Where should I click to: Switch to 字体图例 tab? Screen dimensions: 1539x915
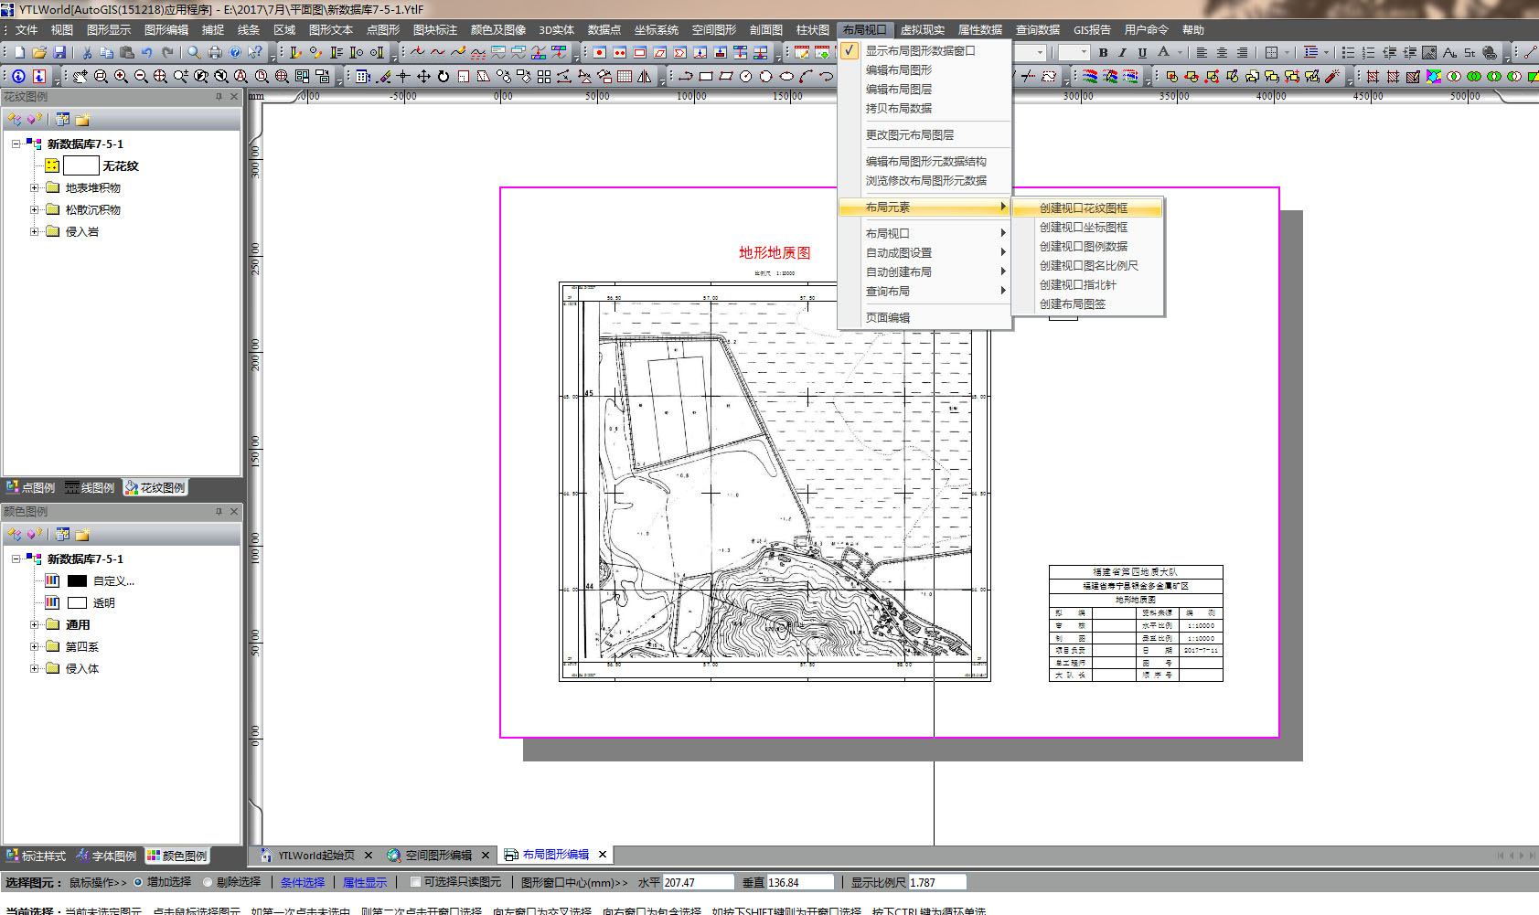107,856
